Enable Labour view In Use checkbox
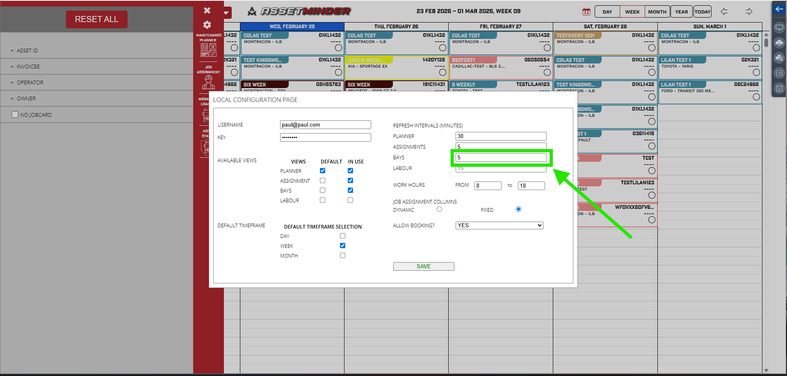The width and height of the screenshot is (787, 376). coord(350,200)
